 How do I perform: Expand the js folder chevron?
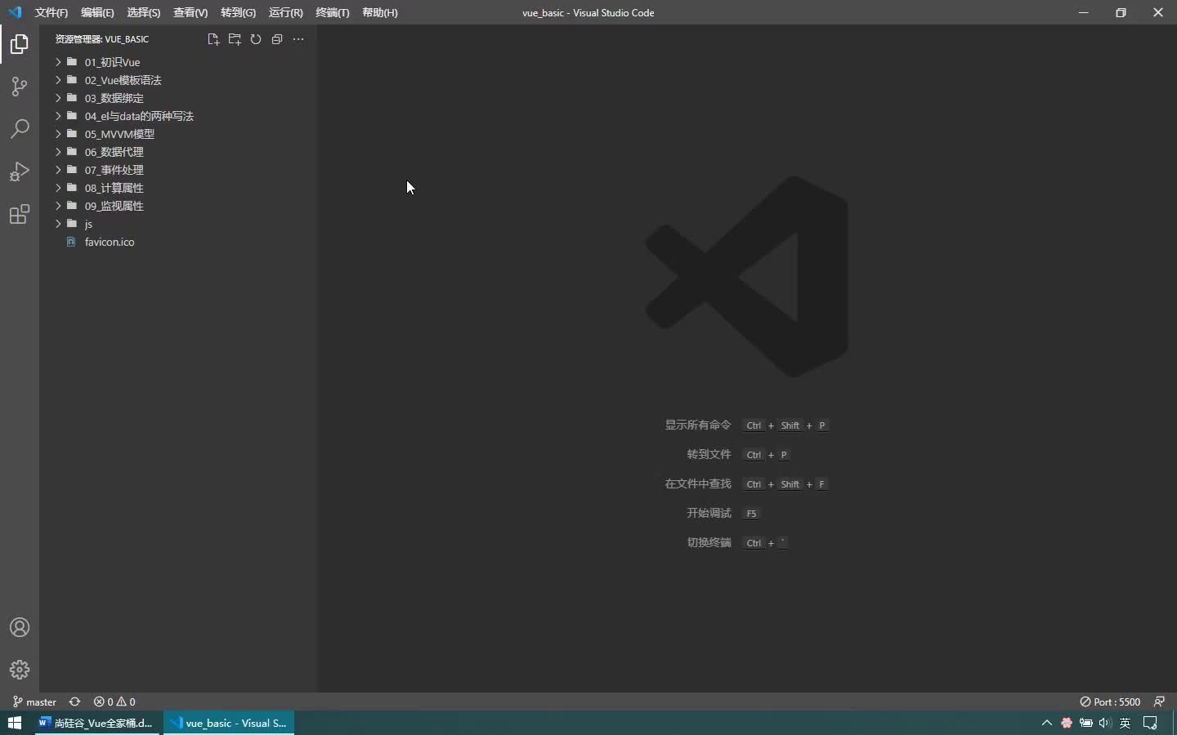[x=58, y=224]
